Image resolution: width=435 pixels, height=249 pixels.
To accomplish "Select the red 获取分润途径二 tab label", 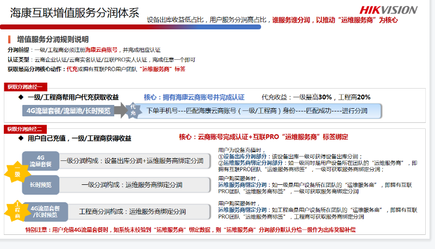I will (x=24, y=129).
